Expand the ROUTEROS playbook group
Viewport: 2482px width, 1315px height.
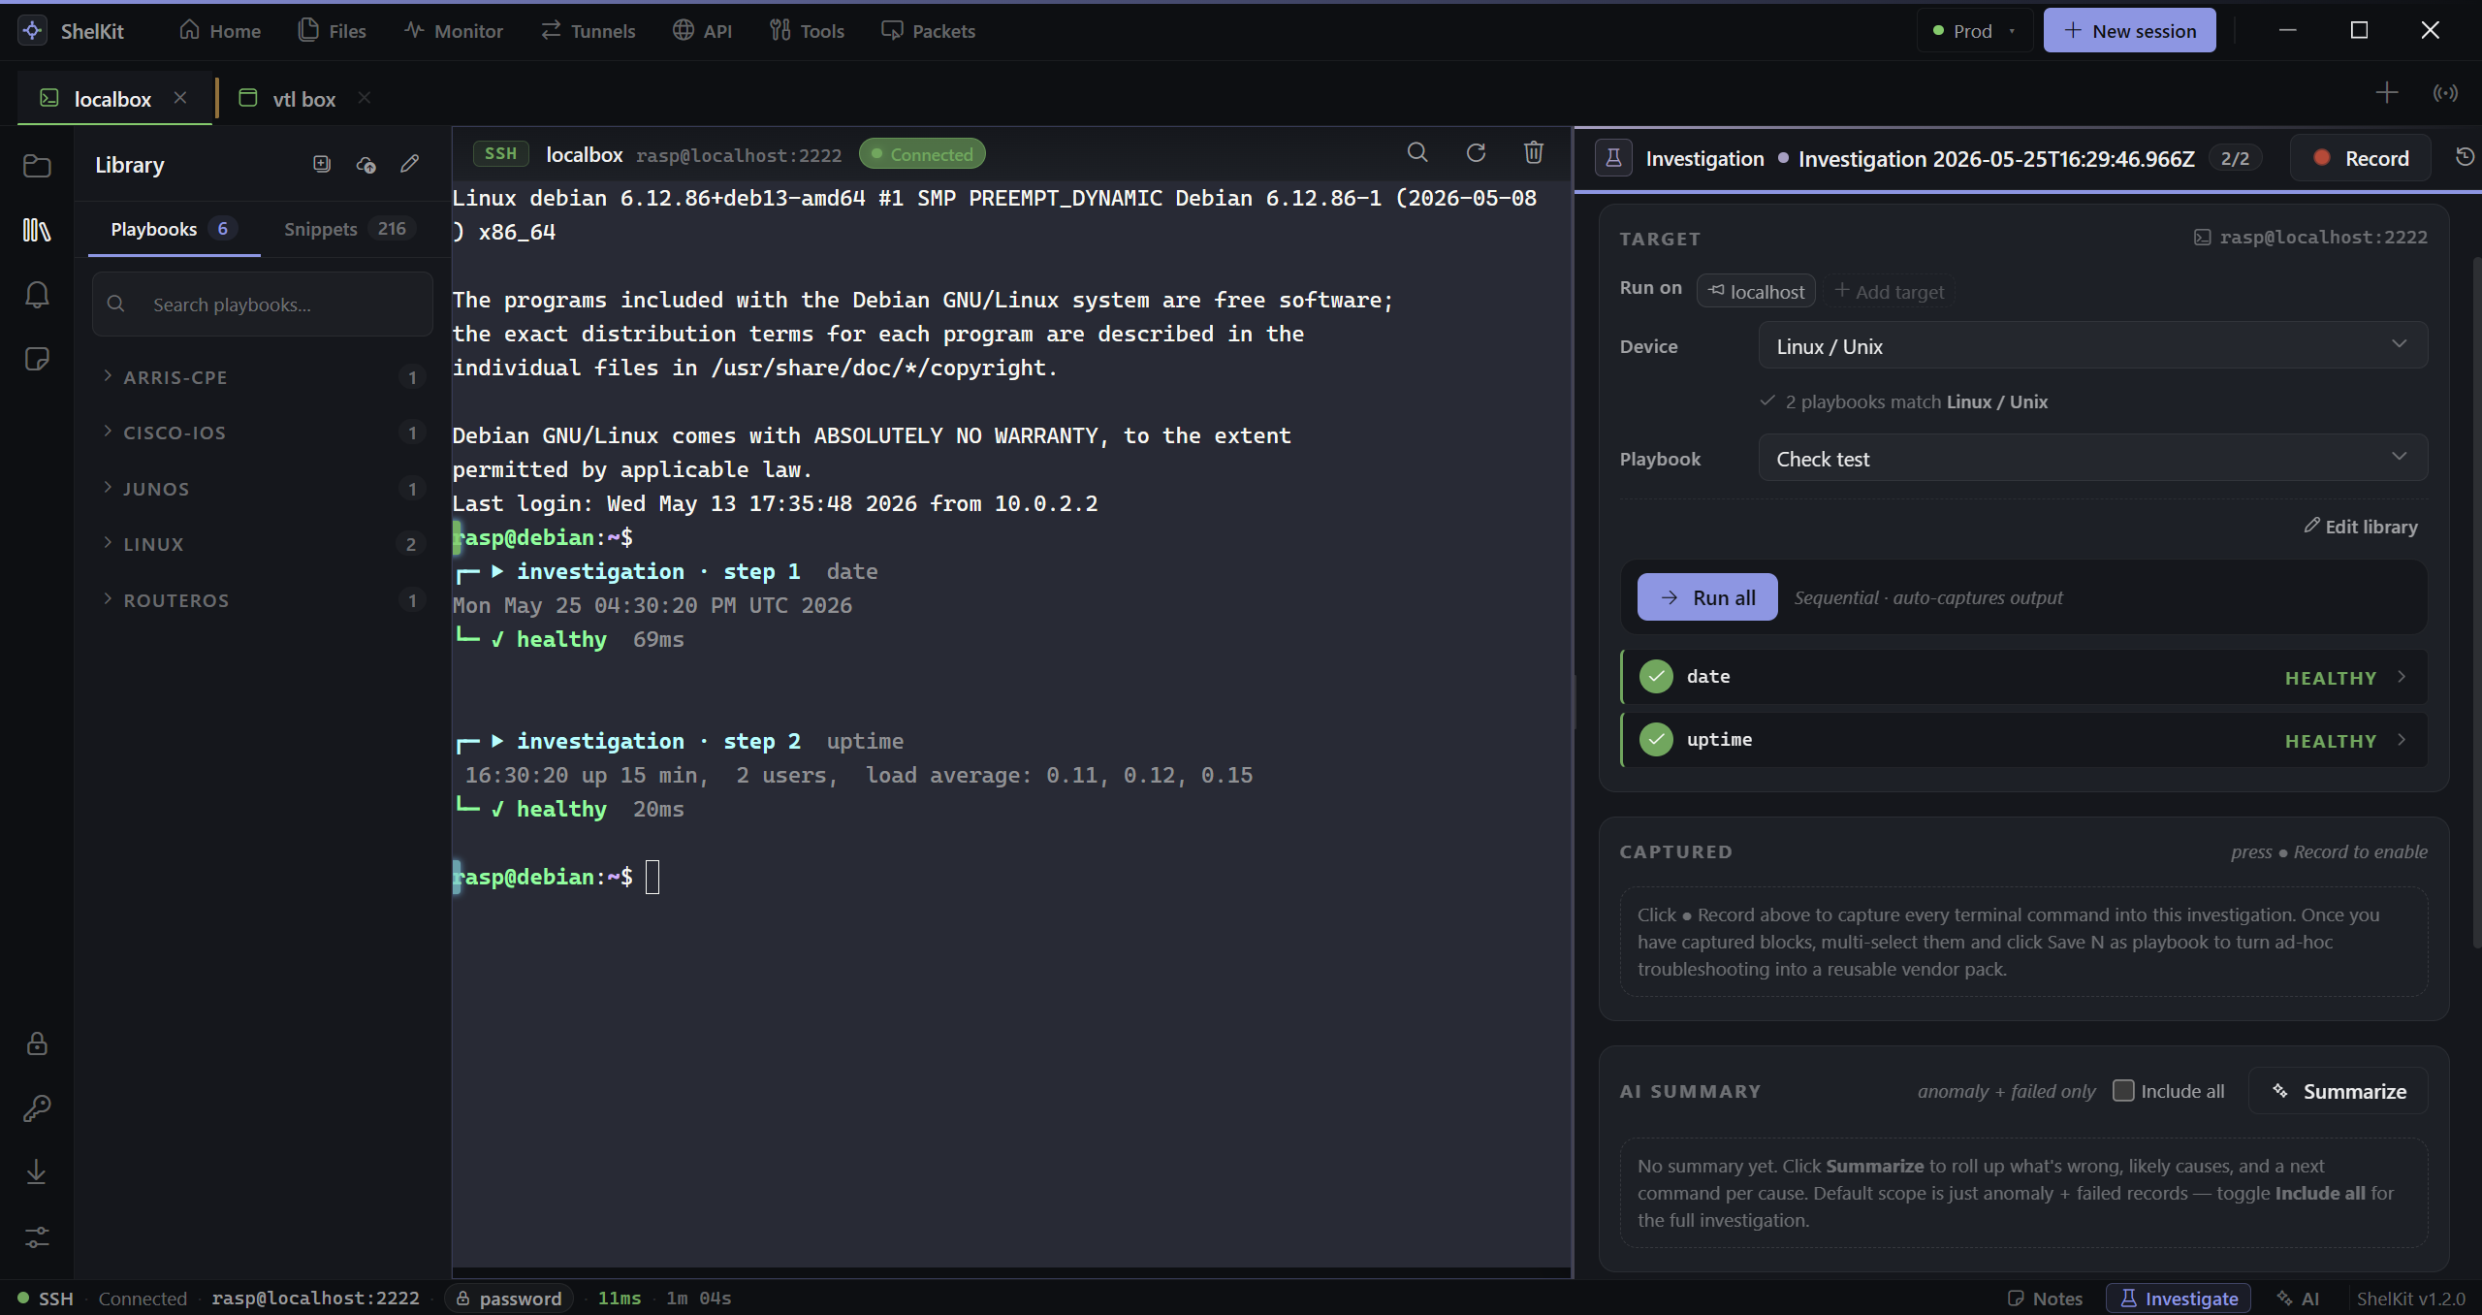(x=262, y=600)
